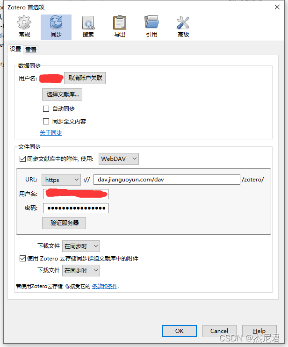Click the 选择文献库... button
Image resolution: width=288 pixels, height=347 pixels.
pyautogui.click(x=62, y=94)
